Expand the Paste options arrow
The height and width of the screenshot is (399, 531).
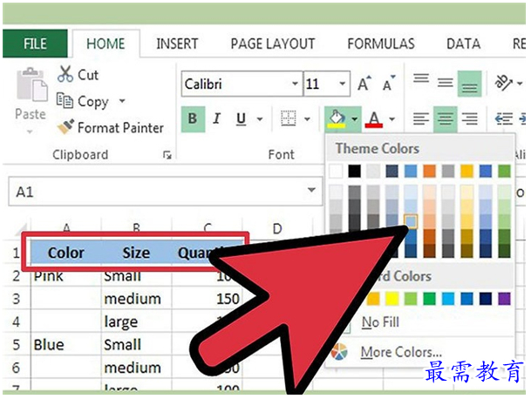30,131
